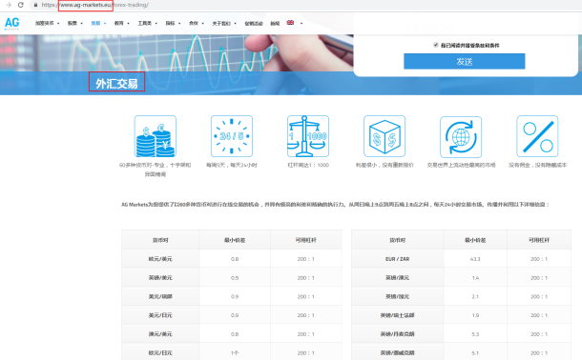Click the 200：1 leverage in EUR / ZAR row
This screenshot has height=360, width=582.
coord(539,259)
